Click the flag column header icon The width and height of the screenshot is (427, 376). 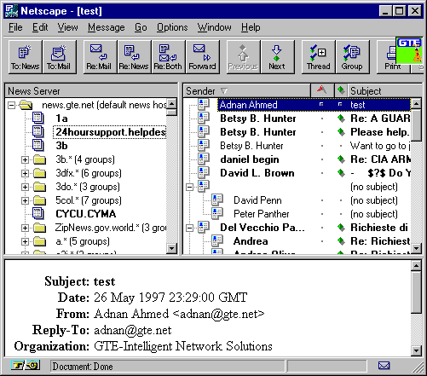point(322,90)
